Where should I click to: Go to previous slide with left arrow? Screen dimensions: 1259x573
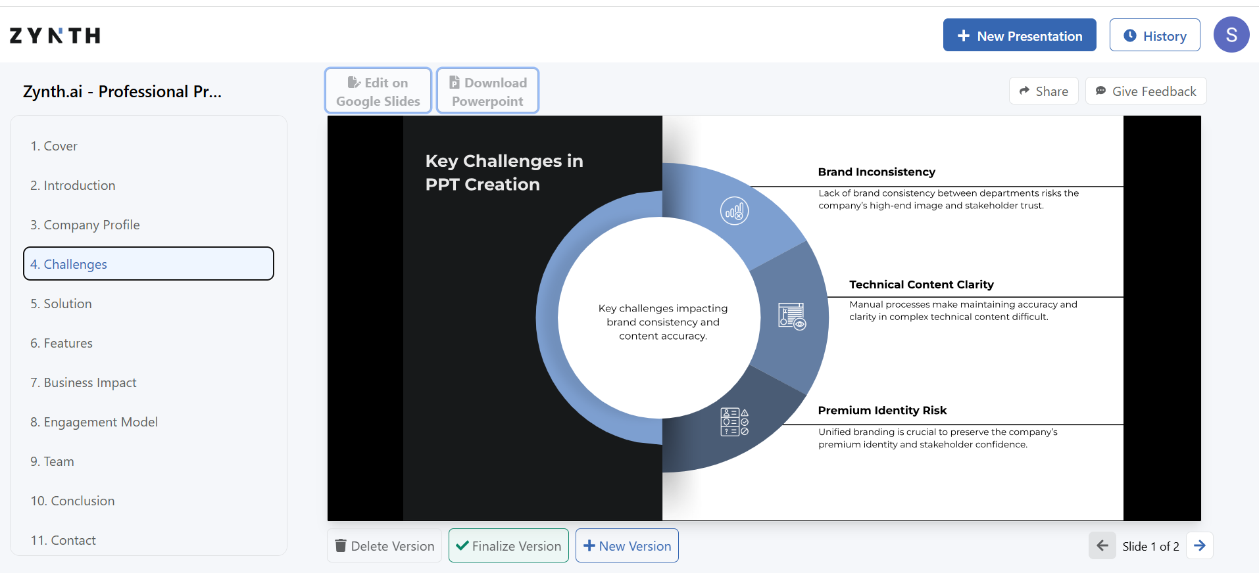point(1102,545)
